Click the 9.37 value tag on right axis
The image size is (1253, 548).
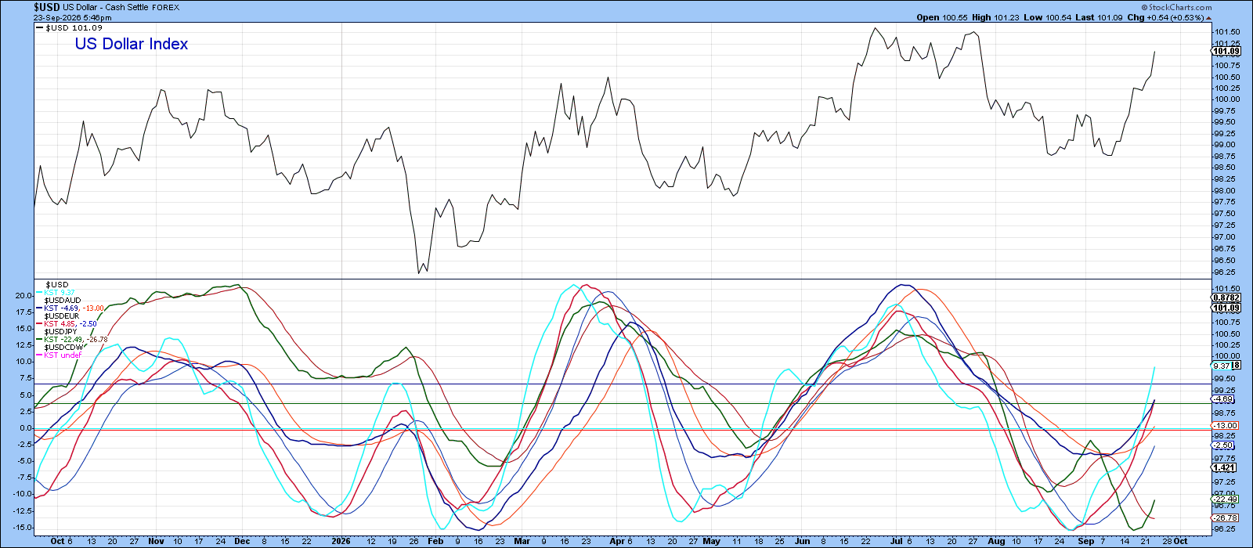[1222, 366]
